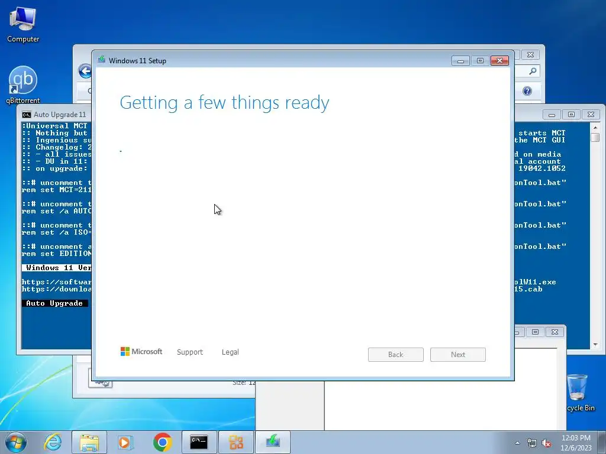
Task: Close the Auto Upgrade 11 console
Action: click(x=591, y=115)
